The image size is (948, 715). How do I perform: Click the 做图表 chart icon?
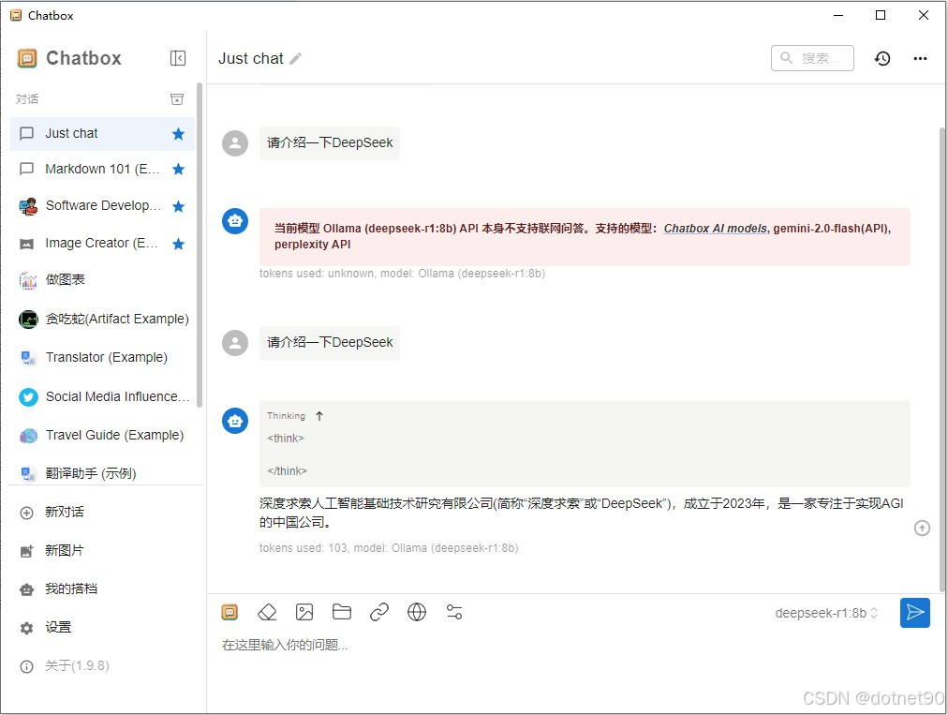(x=28, y=281)
